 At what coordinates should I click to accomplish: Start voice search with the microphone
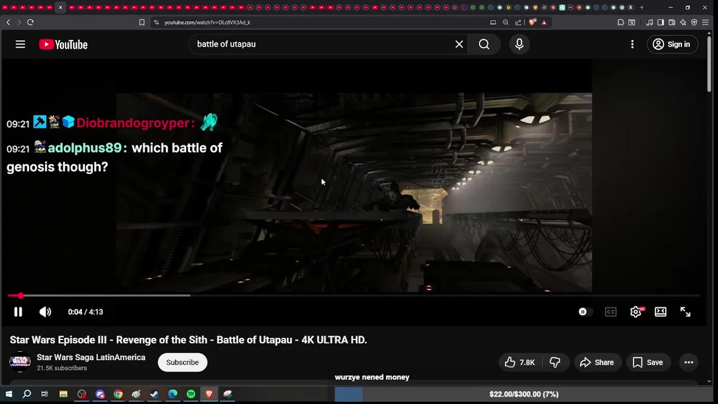519,44
